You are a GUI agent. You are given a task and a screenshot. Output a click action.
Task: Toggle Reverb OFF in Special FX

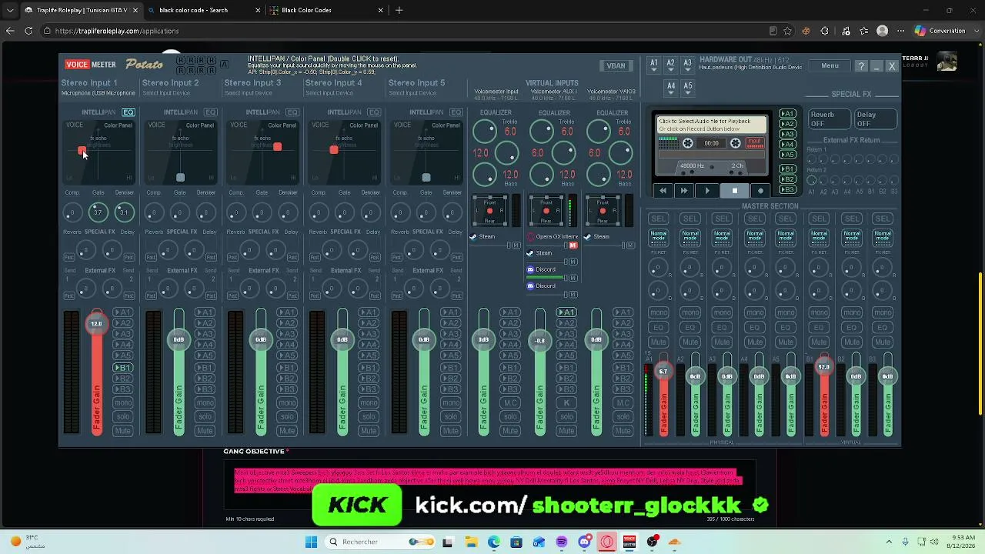[828, 119]
